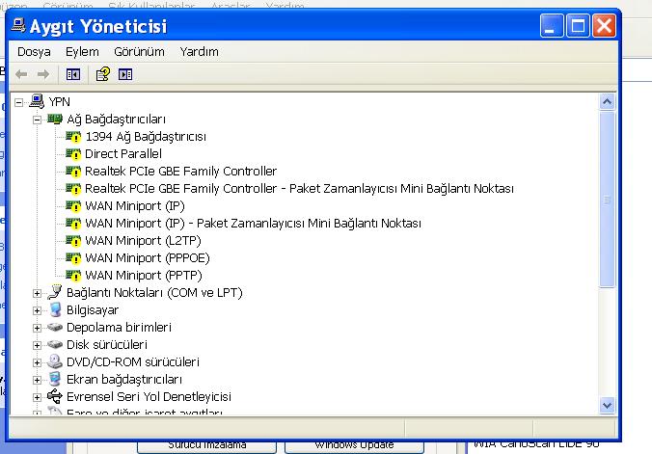
Task: Click the warning icon beside WAN Miniport (L2TP)
Action: [x=73, y=241]
